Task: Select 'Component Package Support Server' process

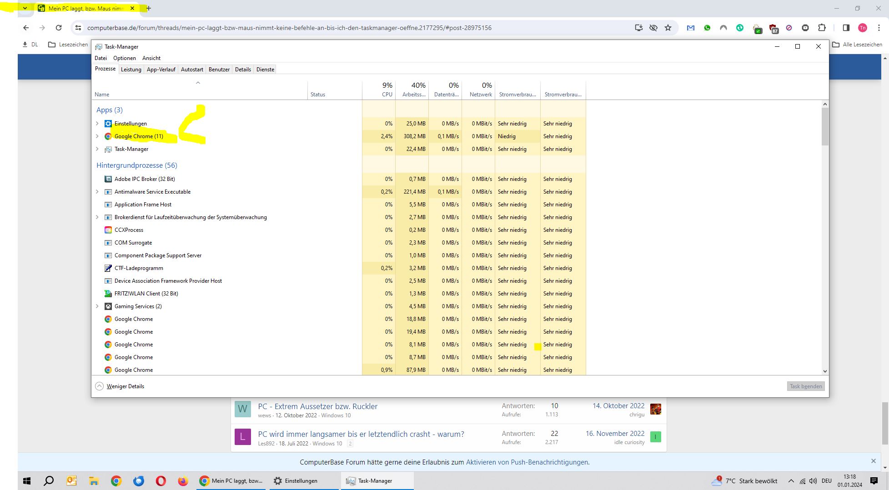Action: (x=340, y=255)
